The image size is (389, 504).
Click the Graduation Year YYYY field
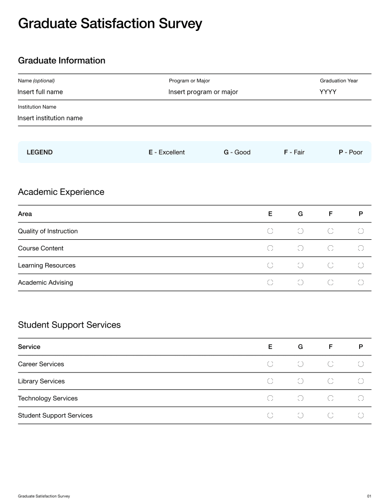[x=345, y=92]
